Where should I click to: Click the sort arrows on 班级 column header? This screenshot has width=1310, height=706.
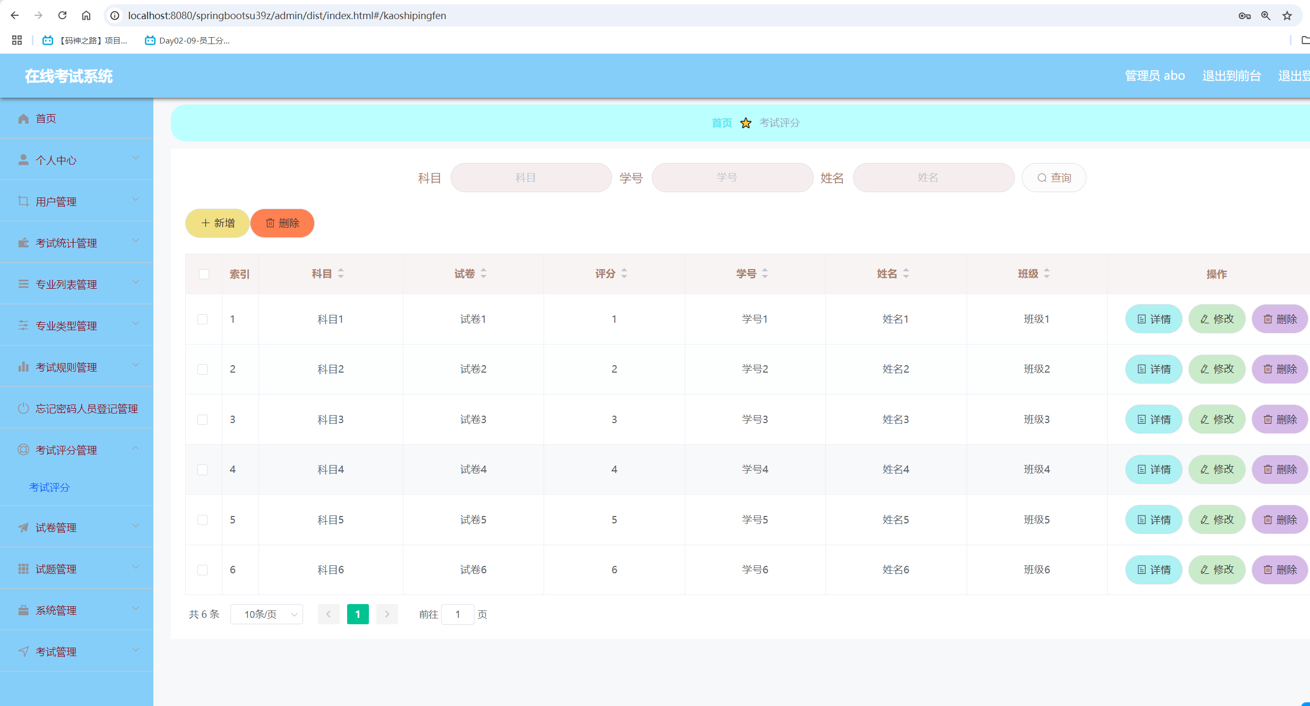(1047, 273)
